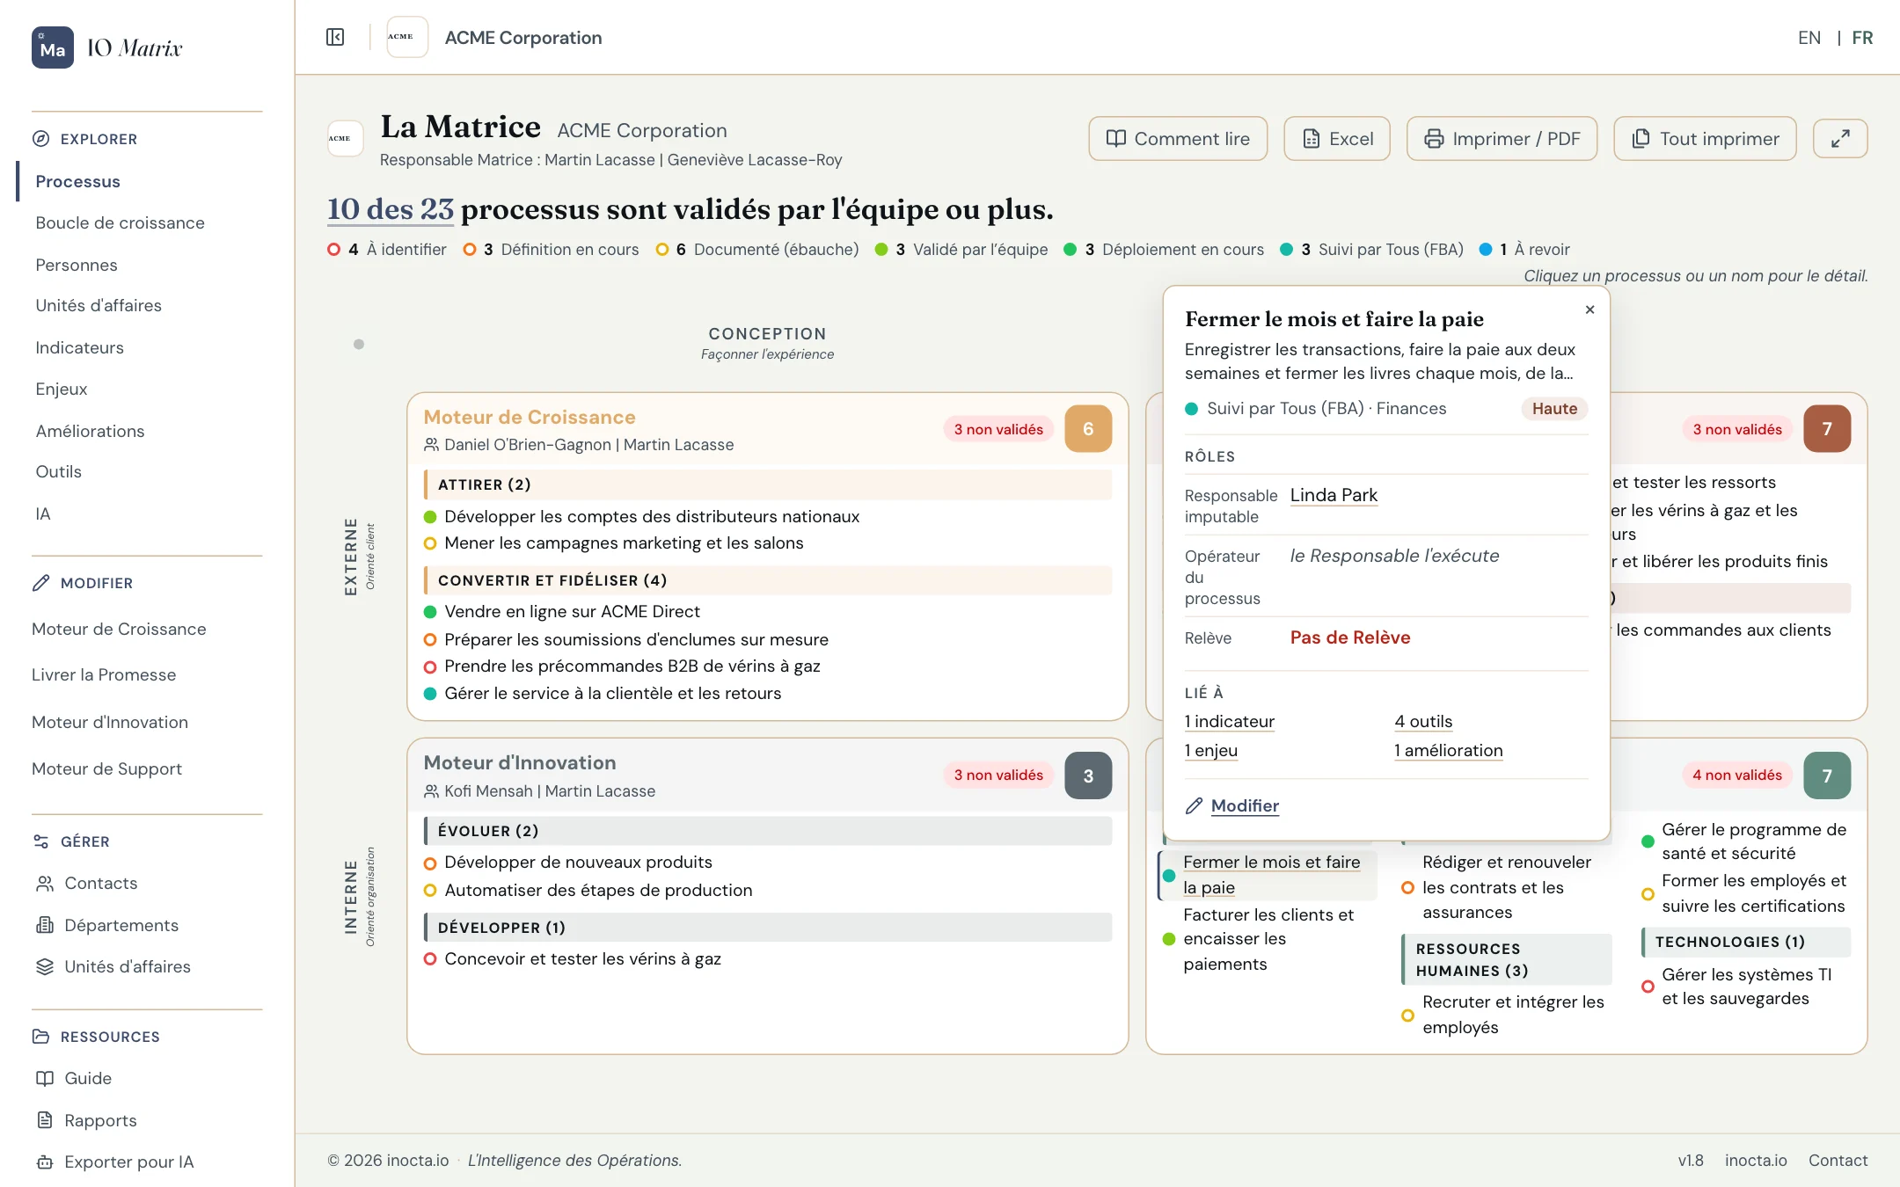Open Améliorations in sidebar

(90, 431)
